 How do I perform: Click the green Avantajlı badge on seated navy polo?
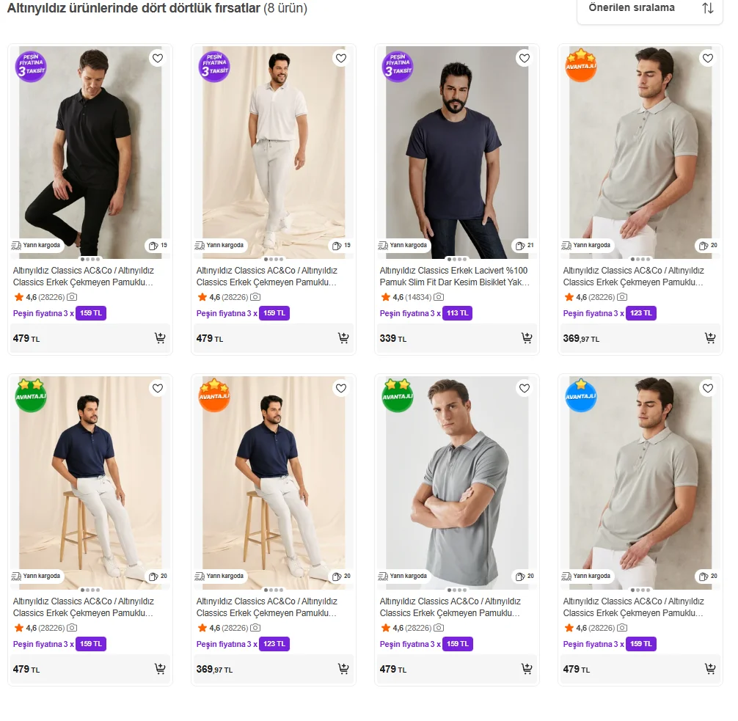tap(31, 395)
